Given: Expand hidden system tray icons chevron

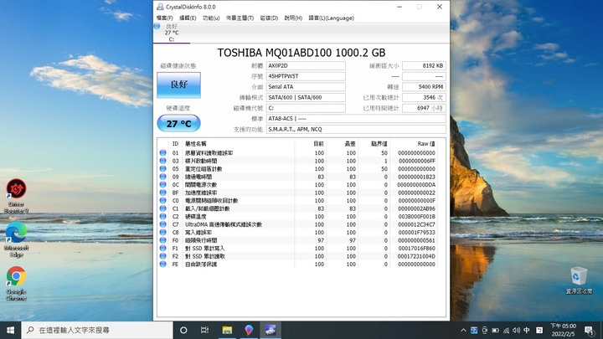Looking at the screenshot, I should [463, 330].
